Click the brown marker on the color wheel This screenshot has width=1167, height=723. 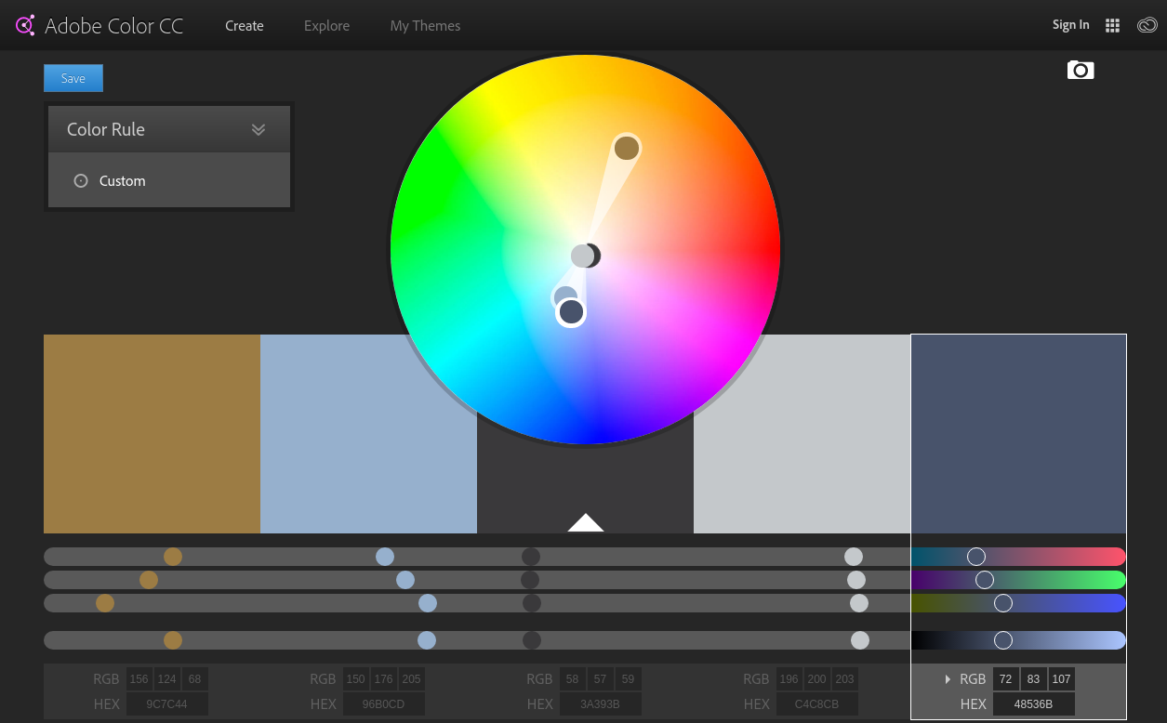pos(627,148)
